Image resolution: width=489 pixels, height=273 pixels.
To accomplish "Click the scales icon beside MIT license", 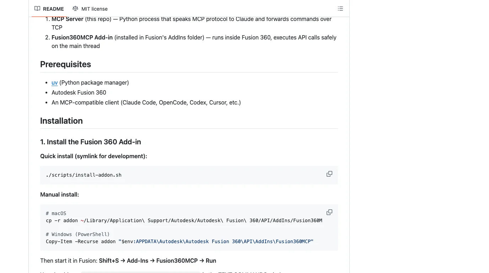I will [75, 9].
